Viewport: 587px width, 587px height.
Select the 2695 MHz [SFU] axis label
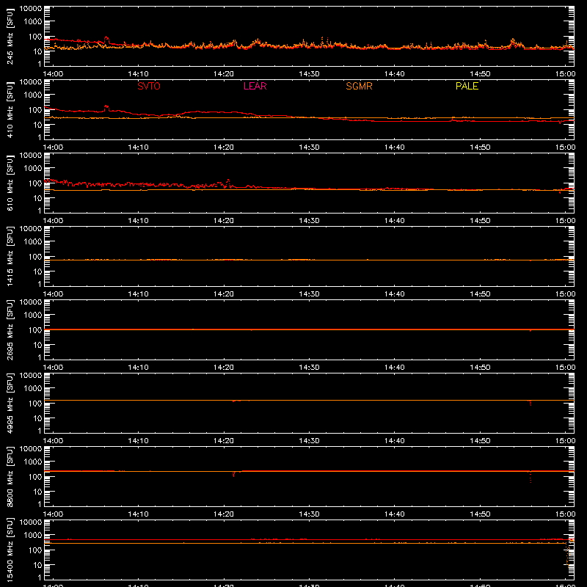pyautogui.click(x=10, y=329)
